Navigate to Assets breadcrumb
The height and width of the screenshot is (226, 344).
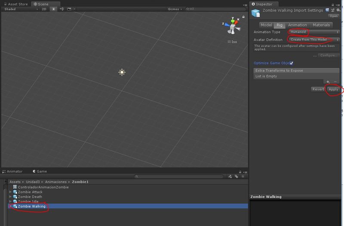(x=15, y=182)
